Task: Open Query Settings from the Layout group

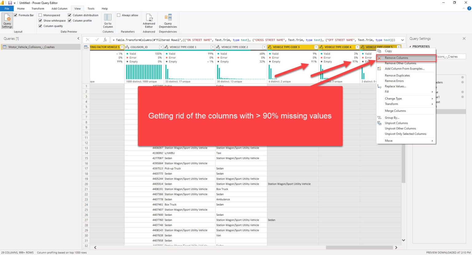Action: tap(7, 21)
